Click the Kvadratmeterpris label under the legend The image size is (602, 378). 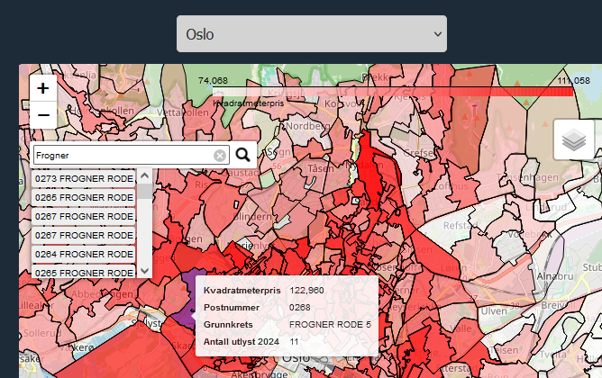click(x=249, y=103)
